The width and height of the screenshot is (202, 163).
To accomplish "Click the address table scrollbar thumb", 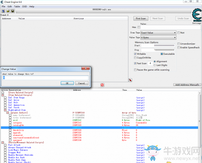I will (x=200, y=121).
